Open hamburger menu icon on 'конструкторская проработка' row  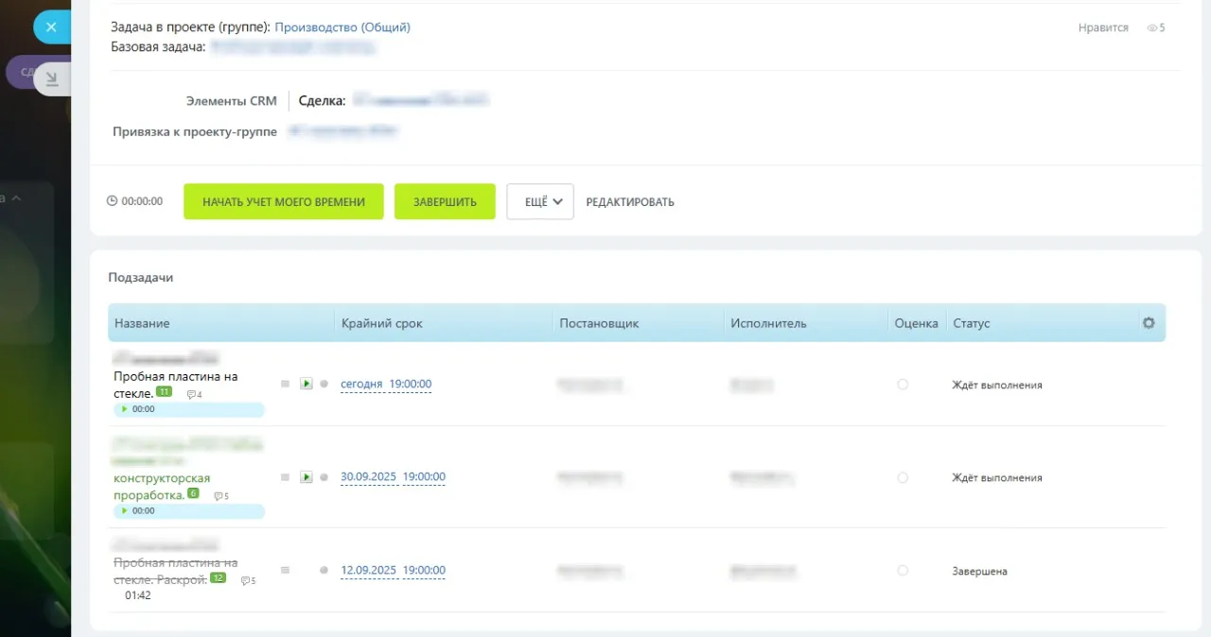coord(285,477)
